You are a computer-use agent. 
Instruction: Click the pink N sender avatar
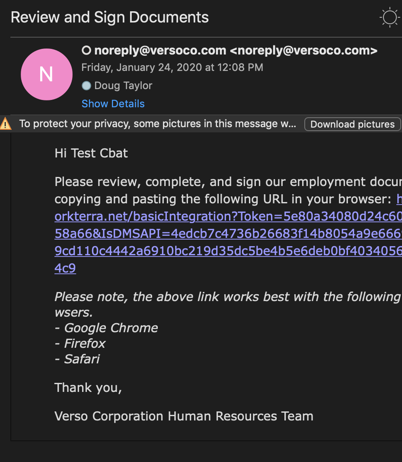click(46, 74)
